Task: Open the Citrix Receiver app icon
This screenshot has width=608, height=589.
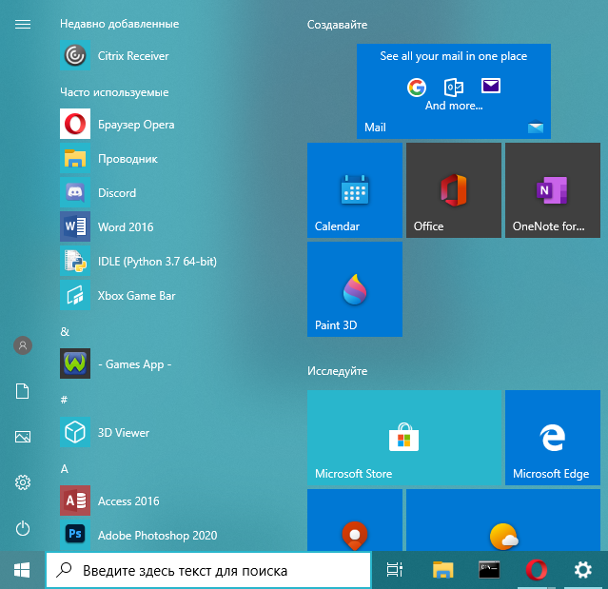Action: (x=75, y=55)
